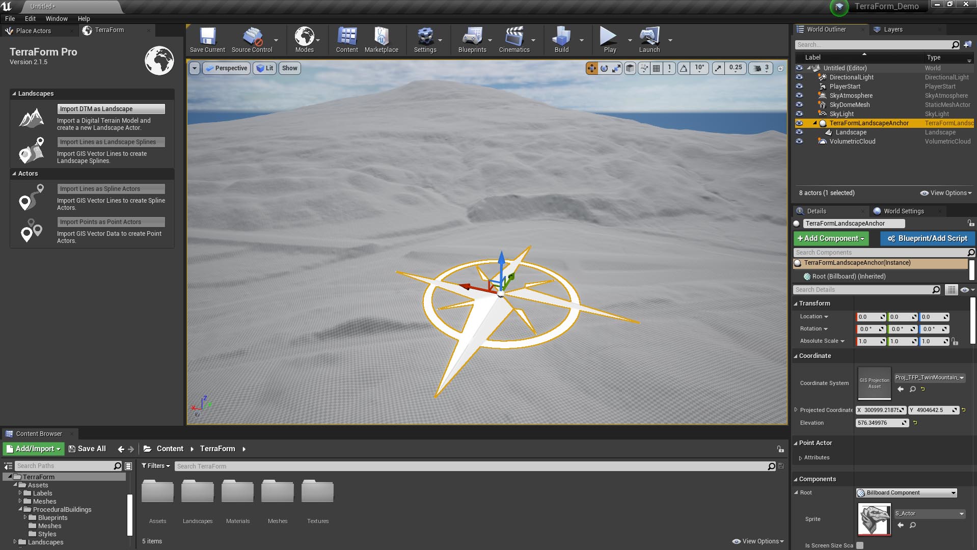Screen dimensions: 977x550
Task: Open the Help menu
Action: pos(84,18)
